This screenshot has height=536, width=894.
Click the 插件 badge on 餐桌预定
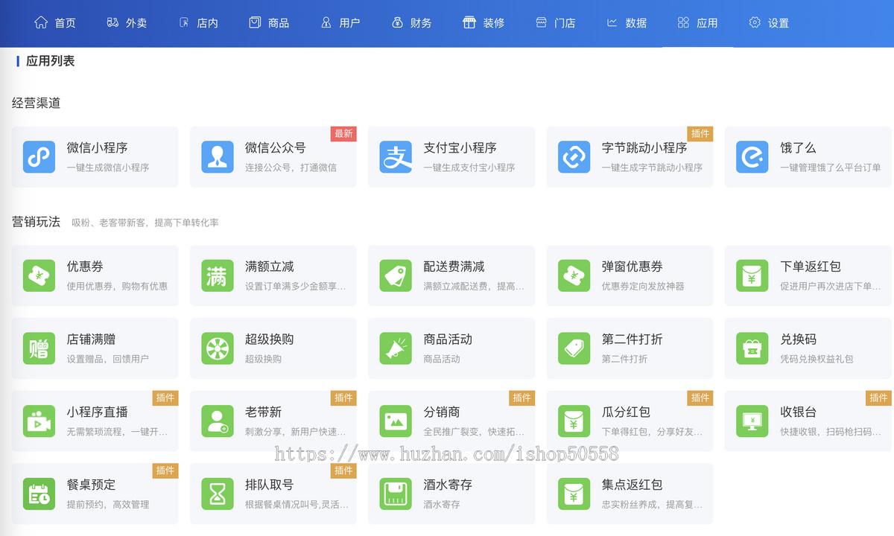tap(165, 470)
